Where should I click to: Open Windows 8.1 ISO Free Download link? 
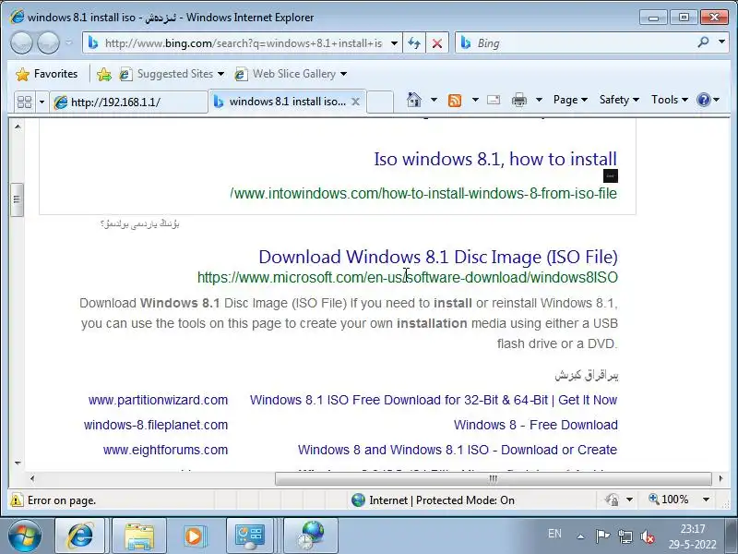pyautogui.click(x=434, y=400)
